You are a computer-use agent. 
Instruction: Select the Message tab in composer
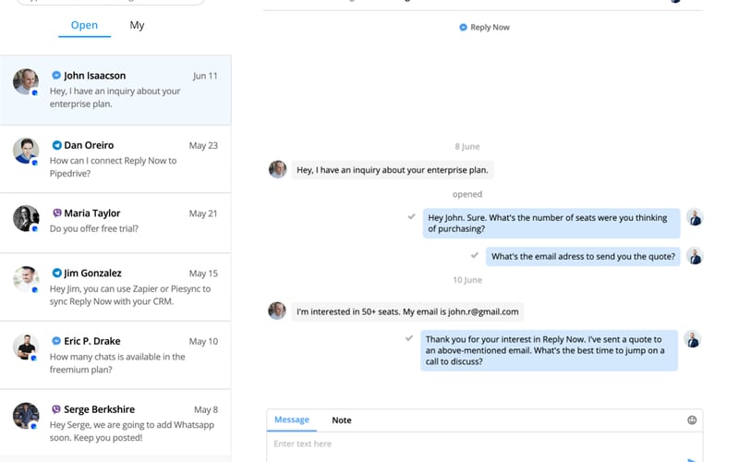(x=291, y=420)
